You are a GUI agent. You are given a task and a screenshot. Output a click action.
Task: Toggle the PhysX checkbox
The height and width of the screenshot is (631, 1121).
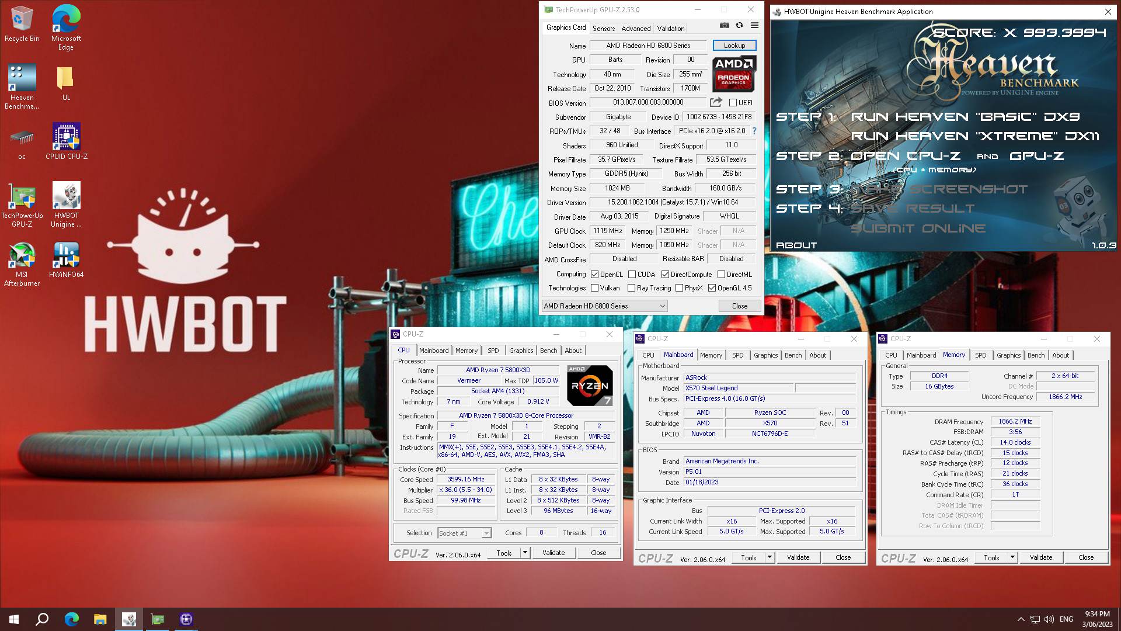tap(679, 288)
